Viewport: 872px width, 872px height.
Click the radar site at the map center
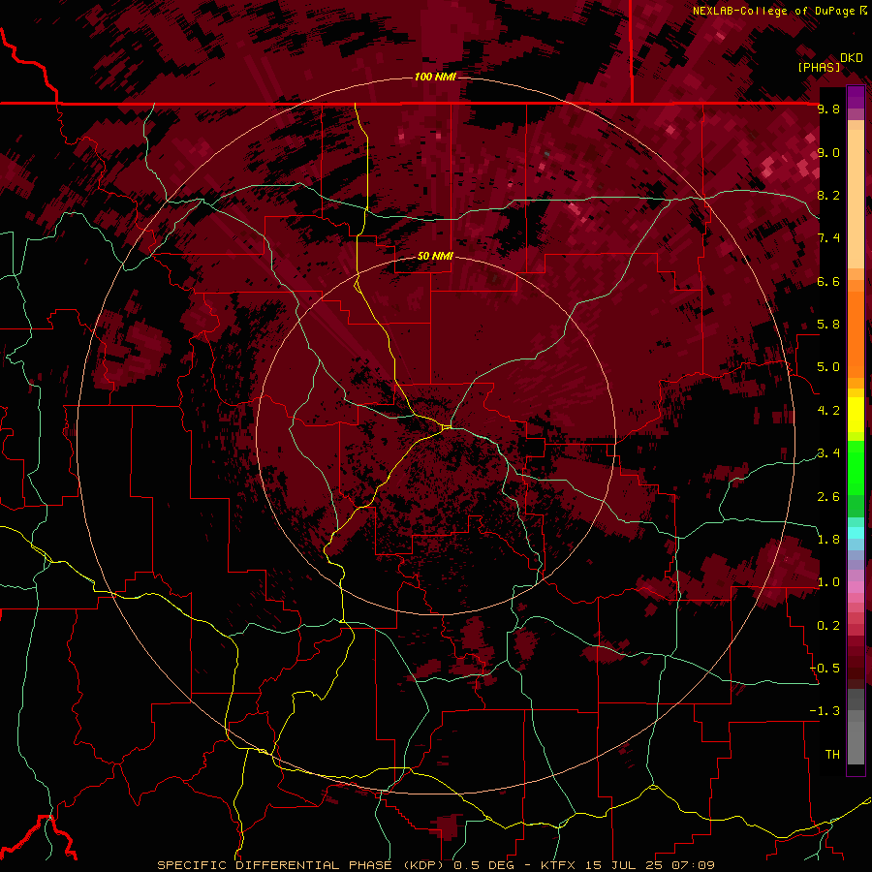coord(448,427)
